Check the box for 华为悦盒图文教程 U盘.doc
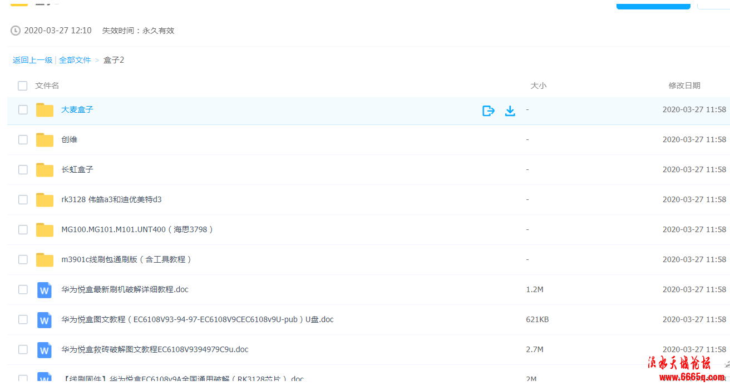This screenshot has height=386, width=730. [23, 319]
